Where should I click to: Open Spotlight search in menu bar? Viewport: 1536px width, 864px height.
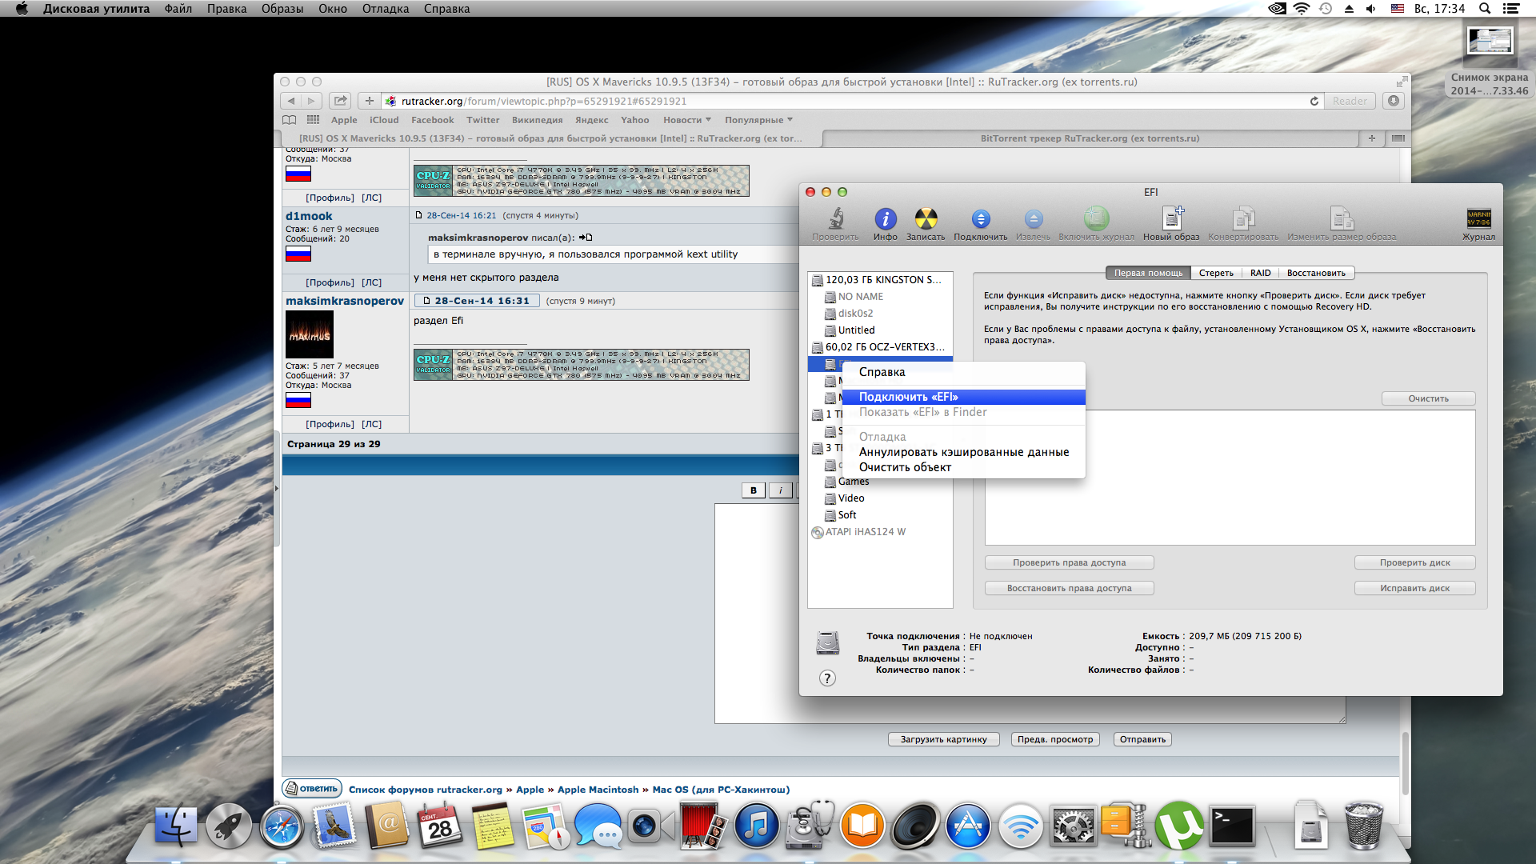[1485, 9]
